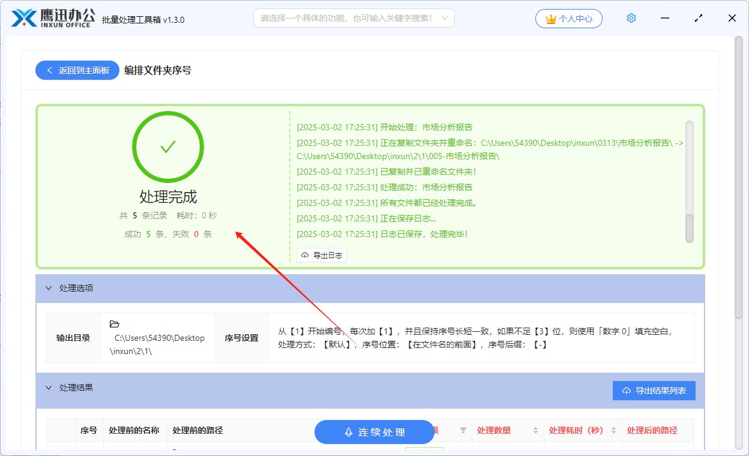This screenshot has height=456, width=749.
Task: Sort by 处理数量 column arrows
Action: pos(535,430)
